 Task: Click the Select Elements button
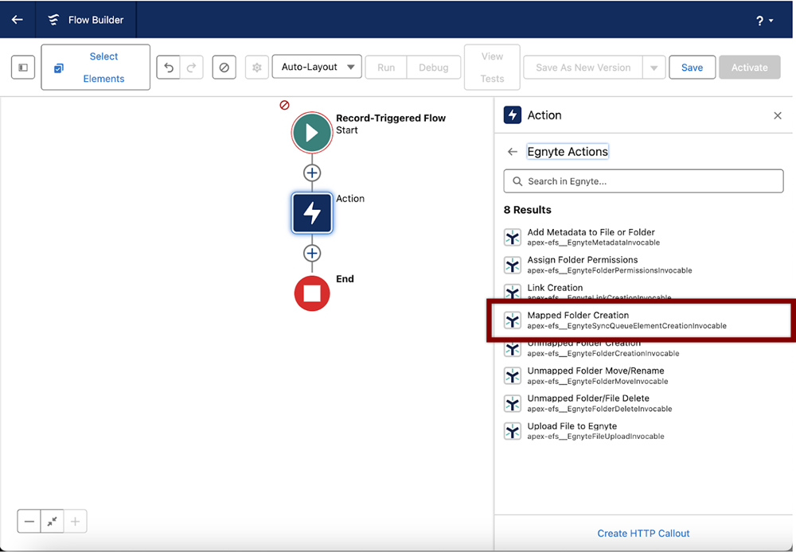[96, 68]
